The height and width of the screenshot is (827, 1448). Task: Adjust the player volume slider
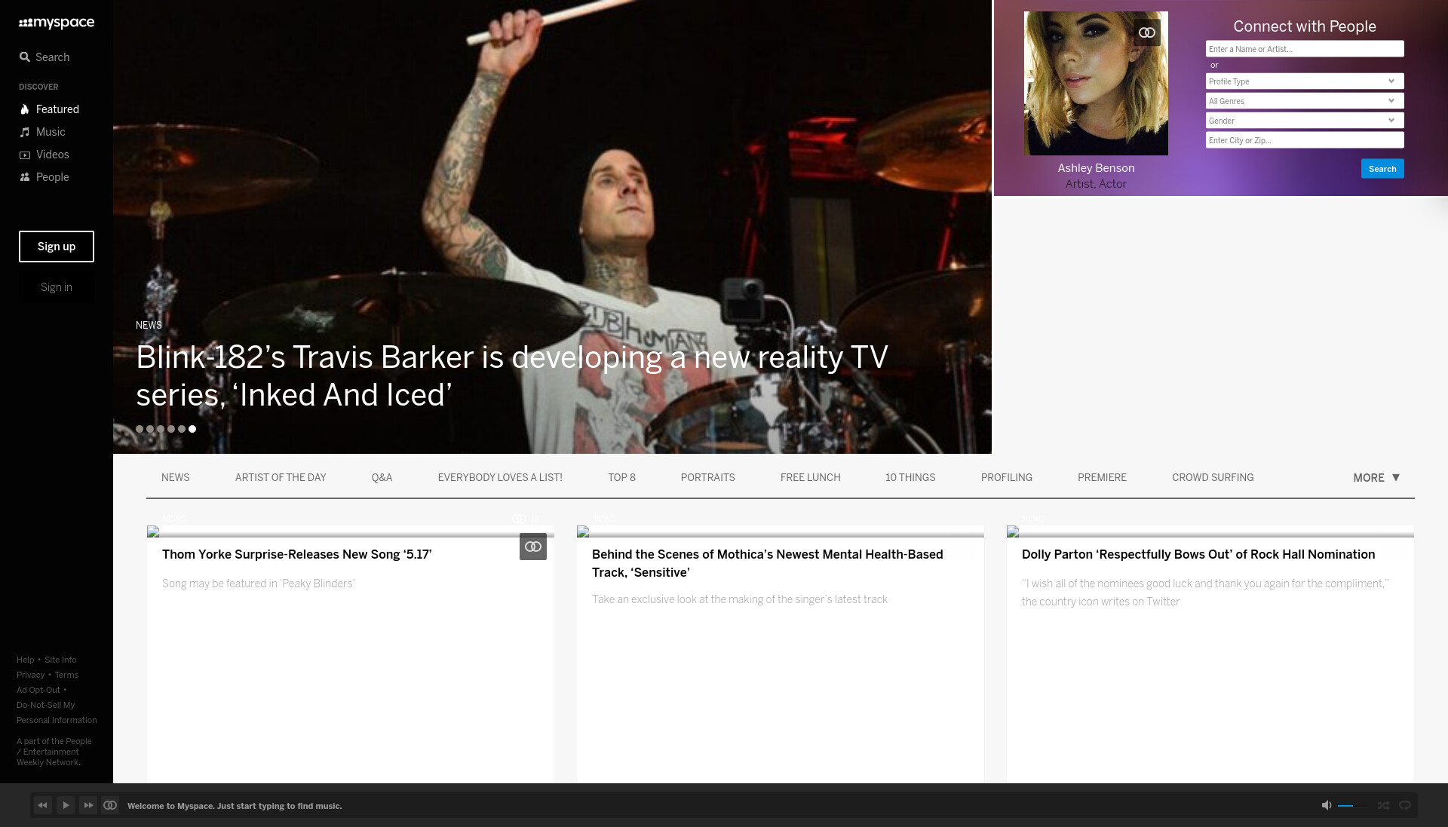(1354, 806)
